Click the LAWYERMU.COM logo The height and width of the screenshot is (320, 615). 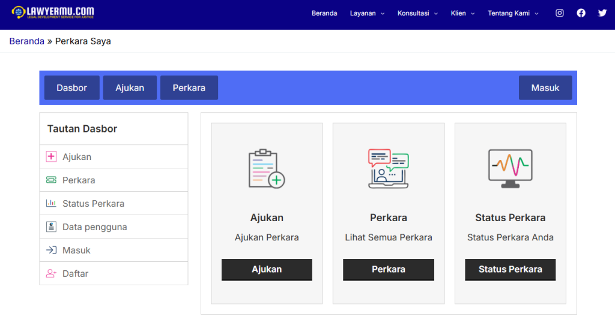point(53,13)
